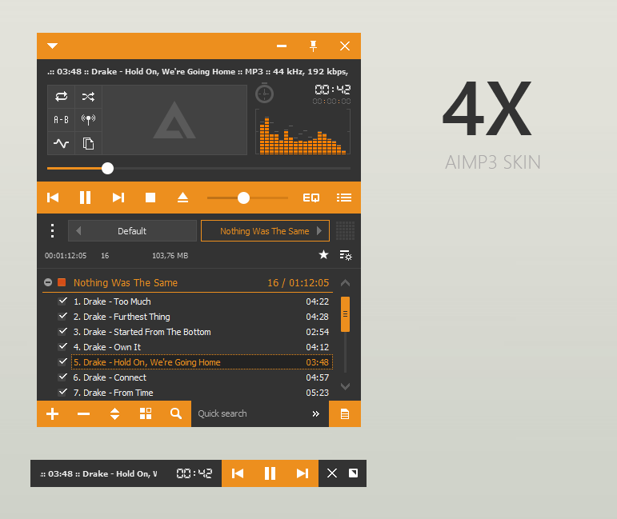The width and height of the screenshot is (617, 519).
Task: Click the playlist scroll up chevron
Action: tap(345, 283)
